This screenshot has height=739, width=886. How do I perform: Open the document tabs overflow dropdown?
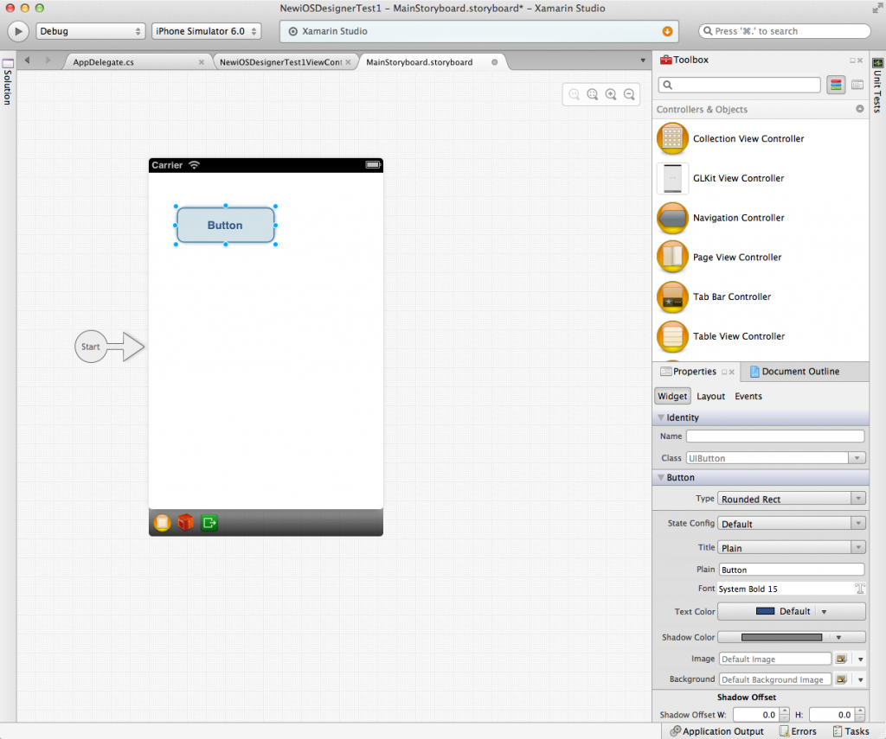643,61
